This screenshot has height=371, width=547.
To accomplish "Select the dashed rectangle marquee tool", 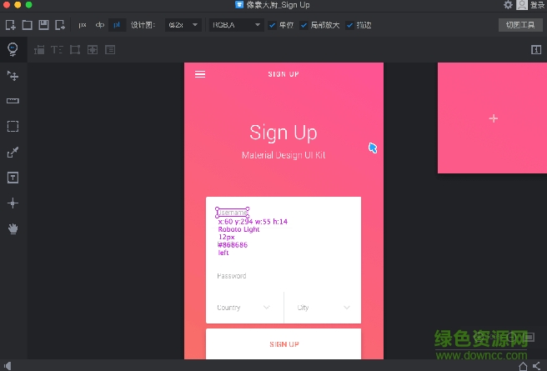I will 13,127.
